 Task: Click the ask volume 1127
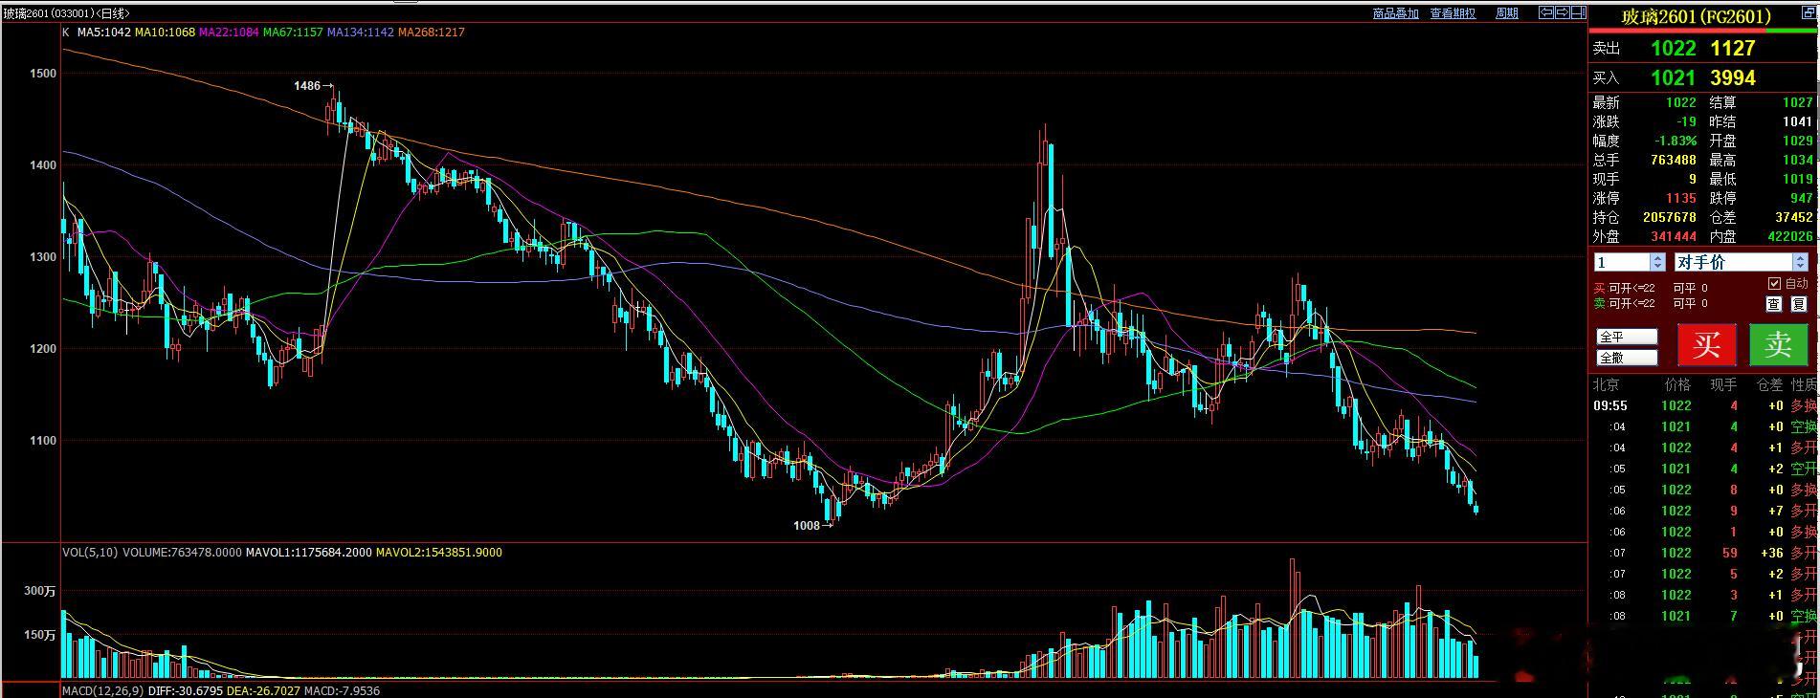click(x=1733, y=48)
